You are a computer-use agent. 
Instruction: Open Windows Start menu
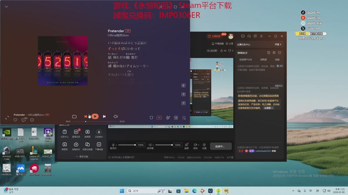[122, 191]
